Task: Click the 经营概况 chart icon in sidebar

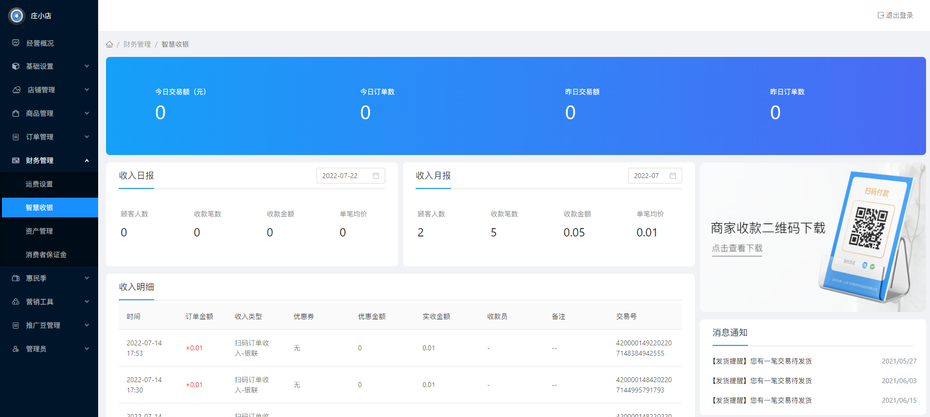Action: (16, 43)
